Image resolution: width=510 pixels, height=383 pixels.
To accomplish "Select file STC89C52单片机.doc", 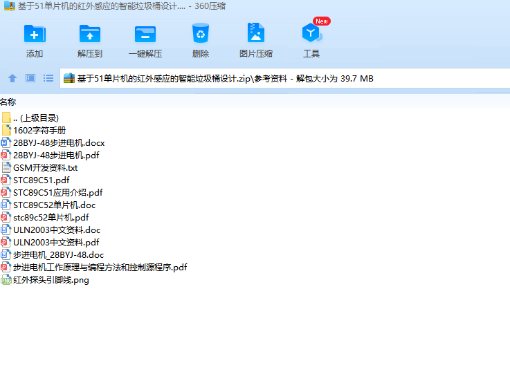I will click(x=48, y=205).
